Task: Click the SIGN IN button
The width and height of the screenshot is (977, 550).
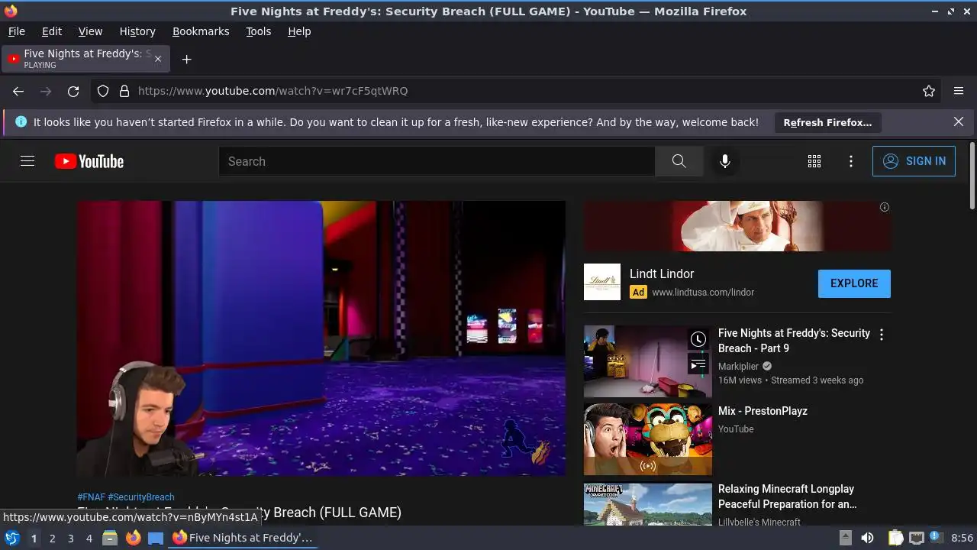Action: 914,161
